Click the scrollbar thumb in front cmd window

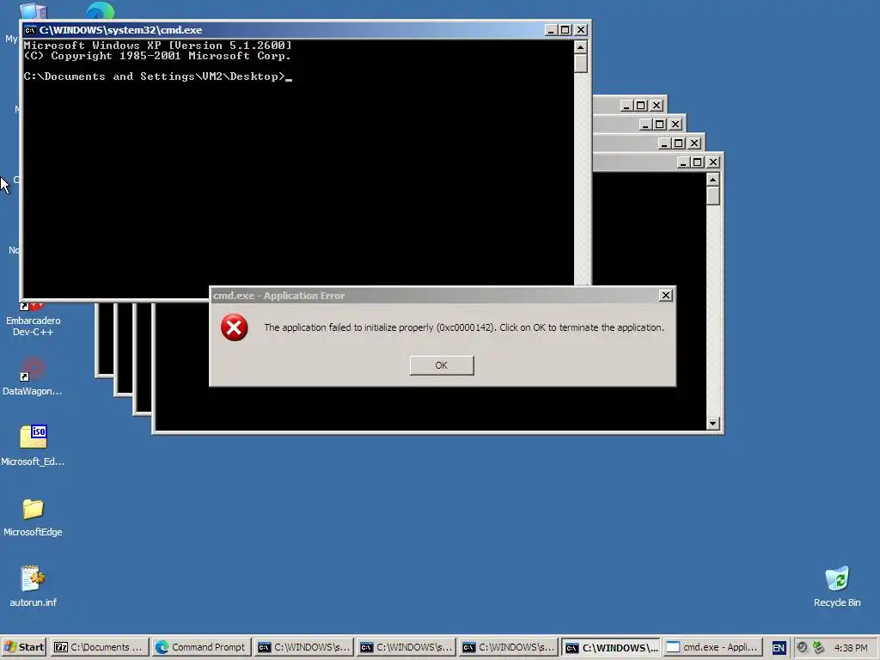tap(581, 64)
